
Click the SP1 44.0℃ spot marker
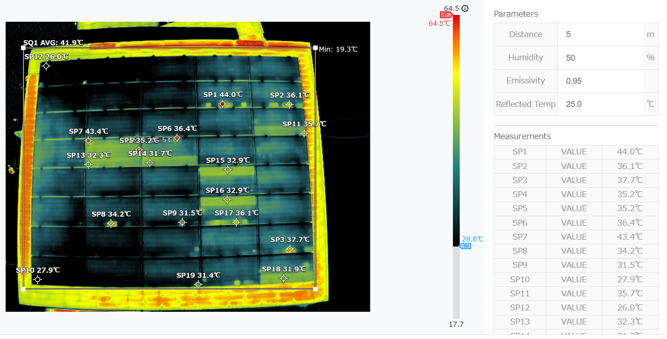click(x=222, y=104)
